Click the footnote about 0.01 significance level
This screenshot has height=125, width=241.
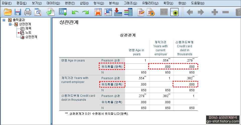[97, 114]
